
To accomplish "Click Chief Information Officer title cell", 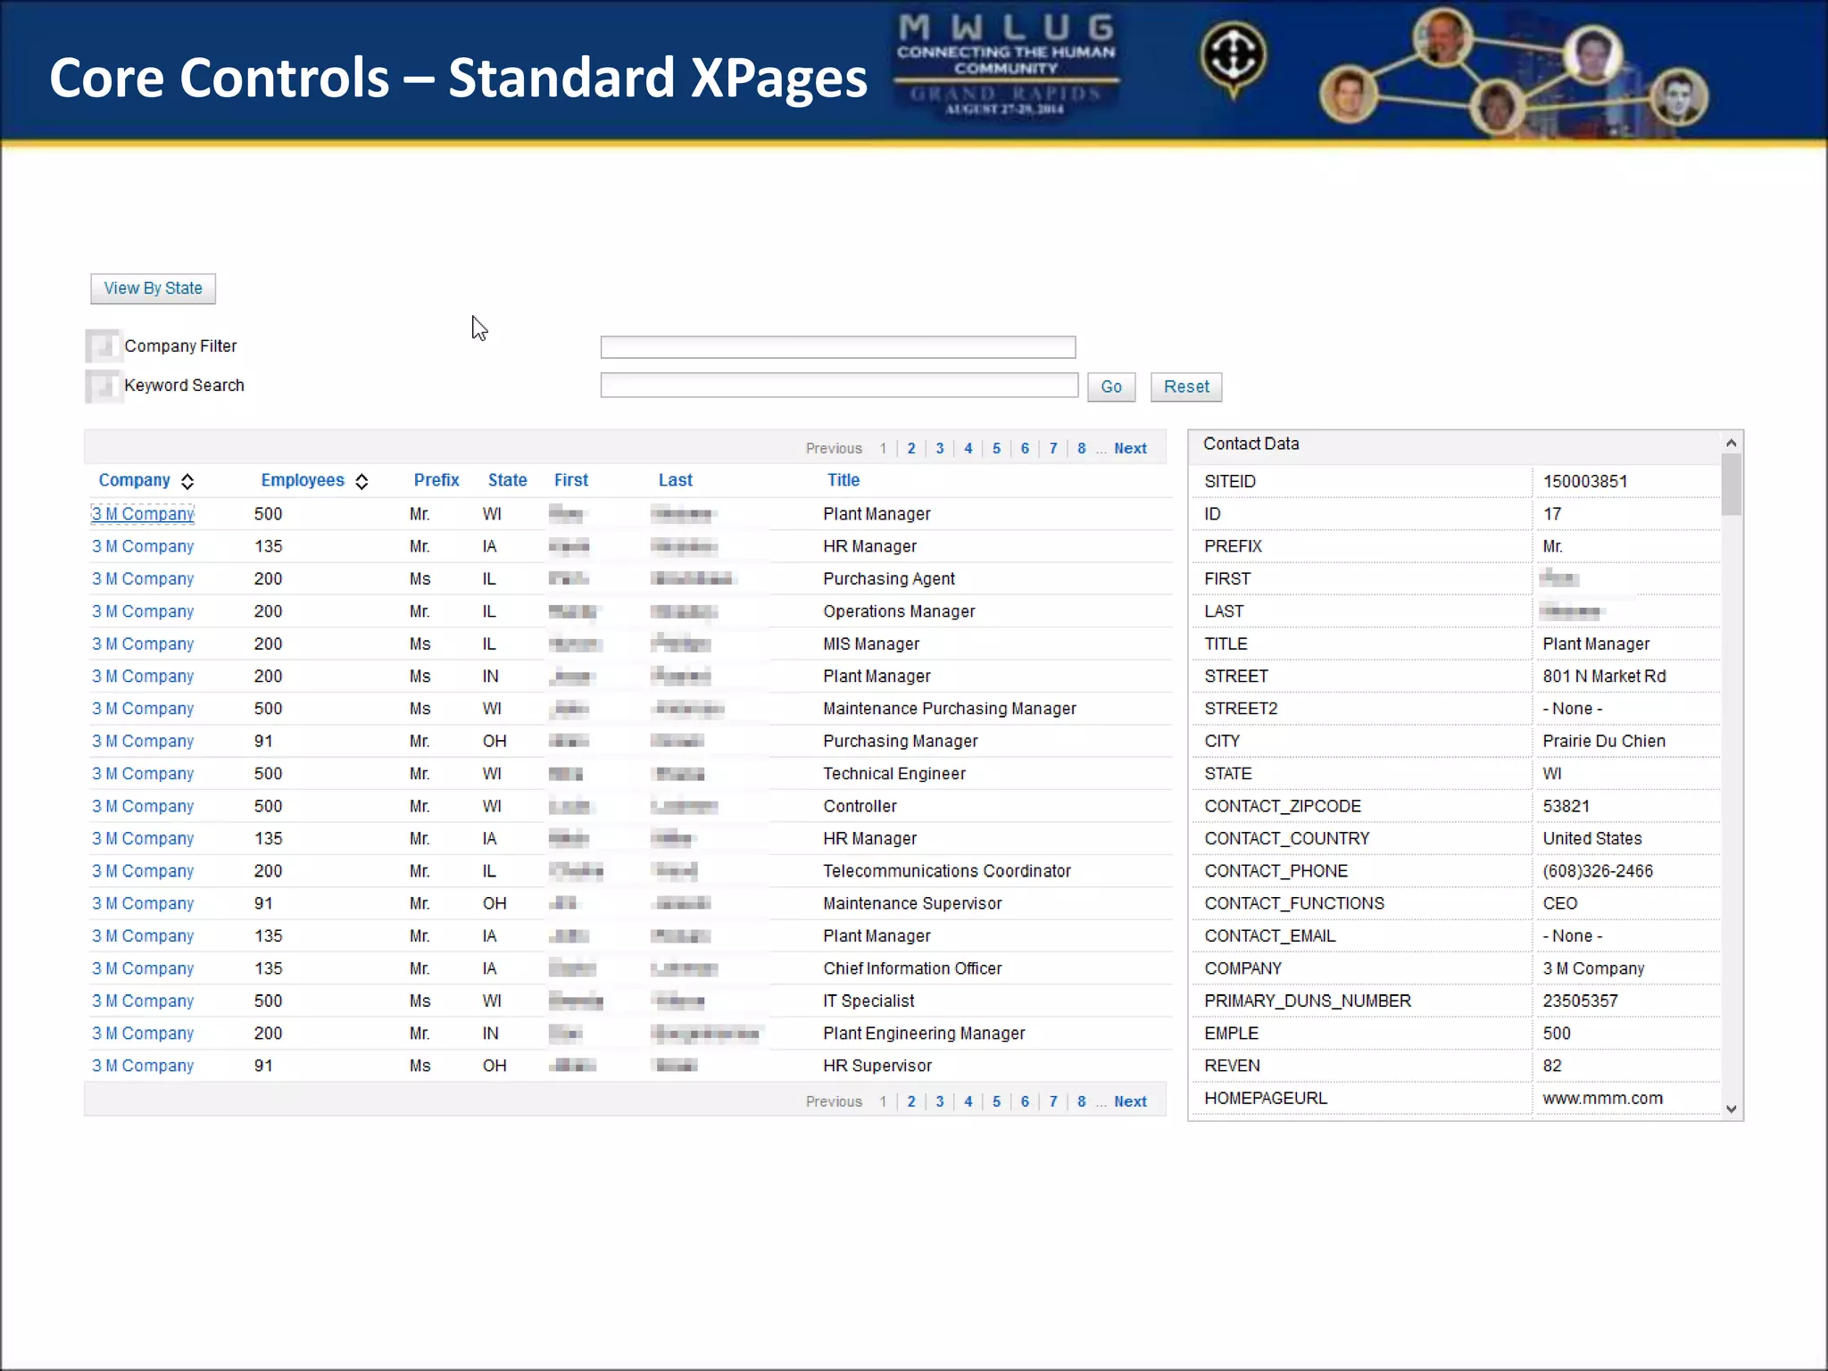I will pos(912,968).
